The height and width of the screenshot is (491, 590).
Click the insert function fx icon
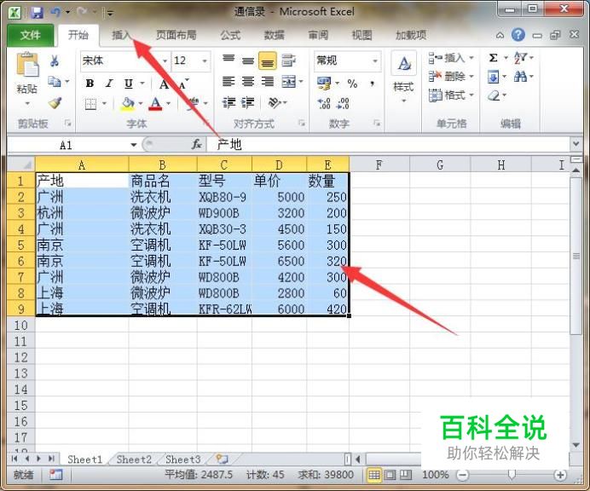(x=196, y=144)
